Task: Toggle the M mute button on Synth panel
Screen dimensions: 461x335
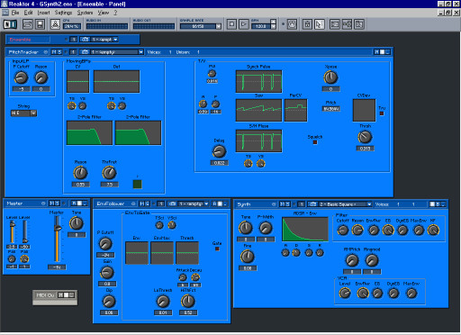Action: point(282,204)
